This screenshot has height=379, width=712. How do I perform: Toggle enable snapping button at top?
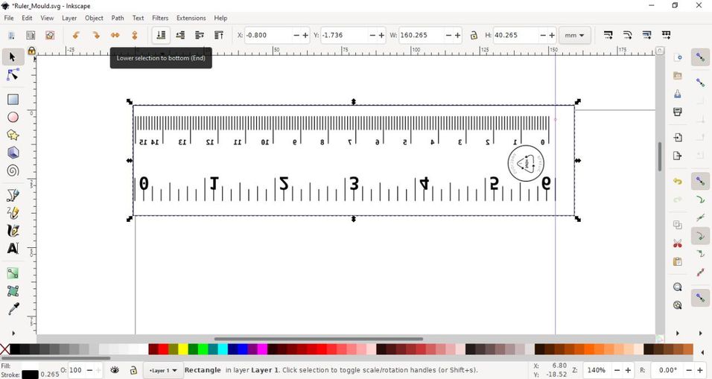point(700,57)
